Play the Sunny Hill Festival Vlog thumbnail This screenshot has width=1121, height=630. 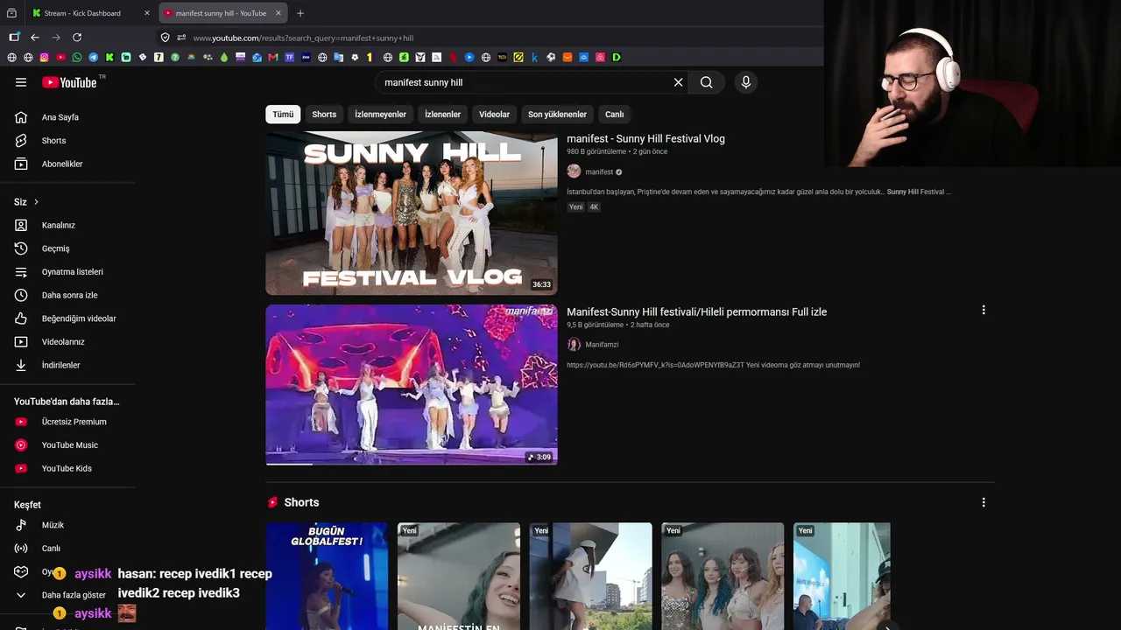point(411,213)
